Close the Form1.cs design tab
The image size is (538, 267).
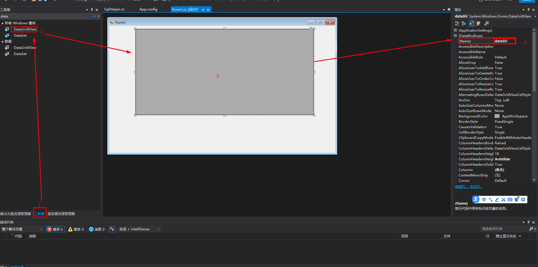[208, 10]
